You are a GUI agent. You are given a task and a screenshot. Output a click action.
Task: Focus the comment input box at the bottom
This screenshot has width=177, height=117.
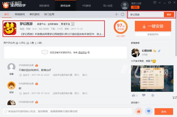coord(67,111)
